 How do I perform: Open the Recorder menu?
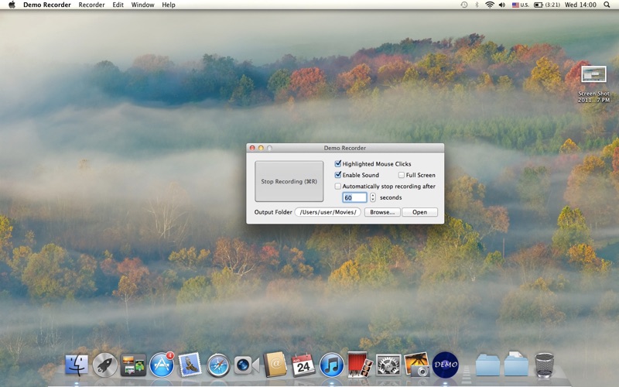click(91, 5)
